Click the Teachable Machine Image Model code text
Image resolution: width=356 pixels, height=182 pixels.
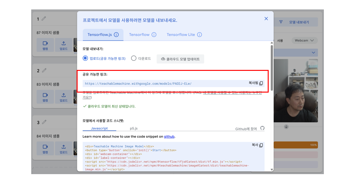(119, 146)
